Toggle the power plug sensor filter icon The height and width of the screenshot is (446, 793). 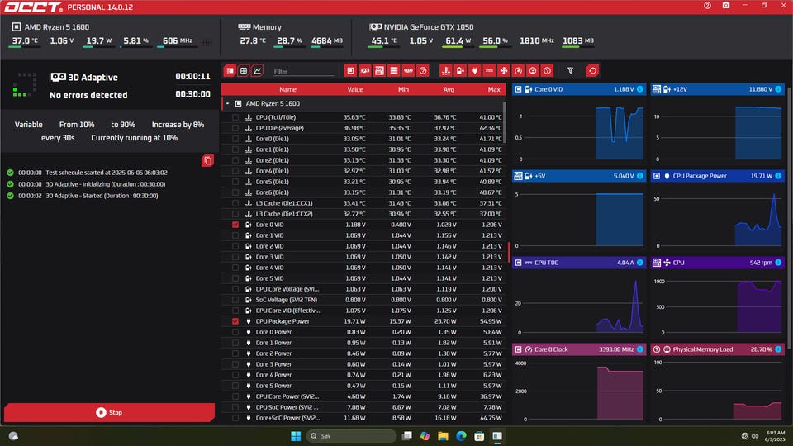coord(474,71)
